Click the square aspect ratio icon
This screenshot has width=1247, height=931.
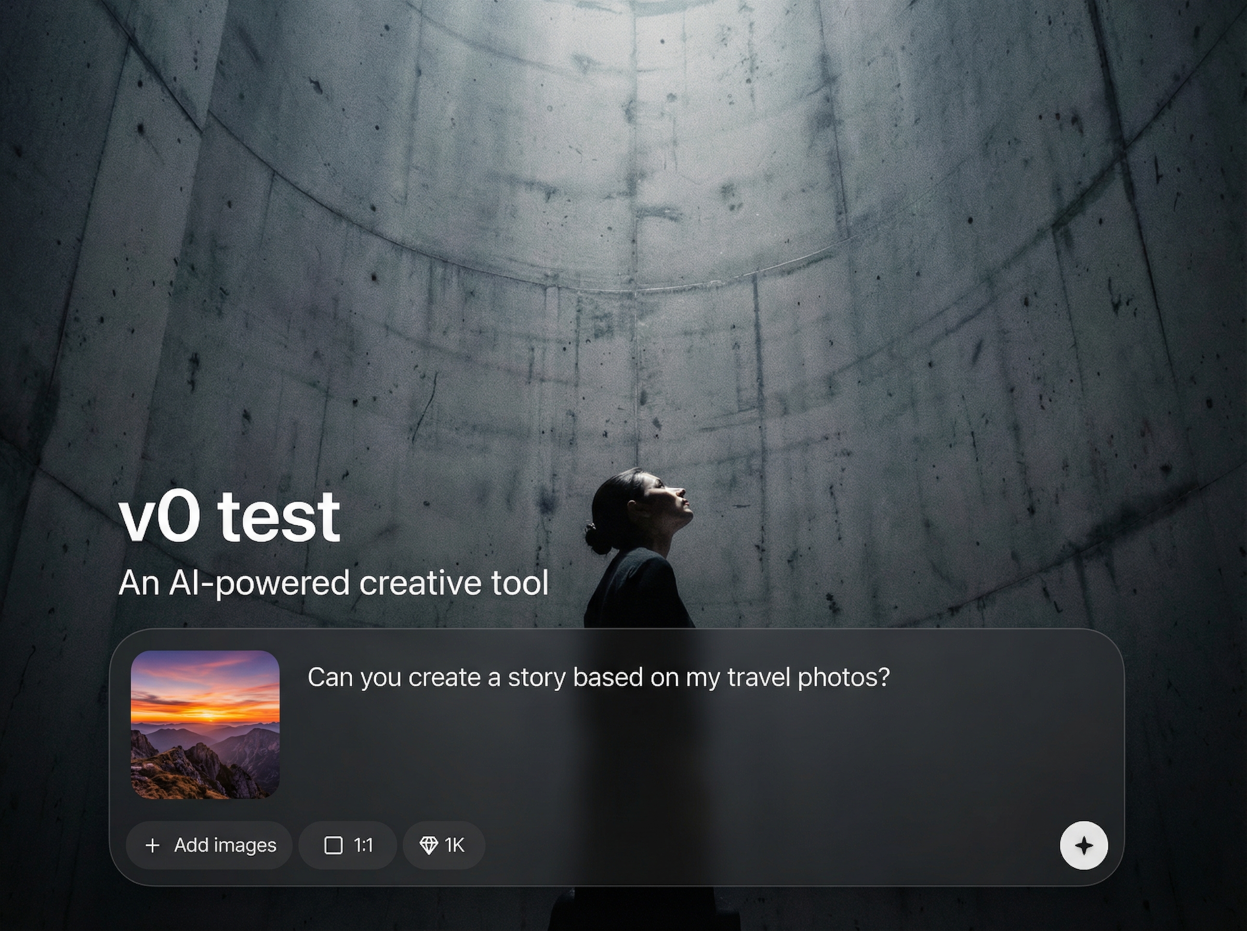click(333, 845)
